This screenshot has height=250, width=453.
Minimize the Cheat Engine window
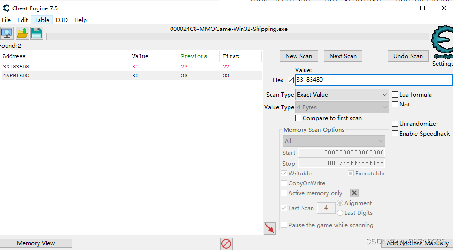(x=401, y=8)
